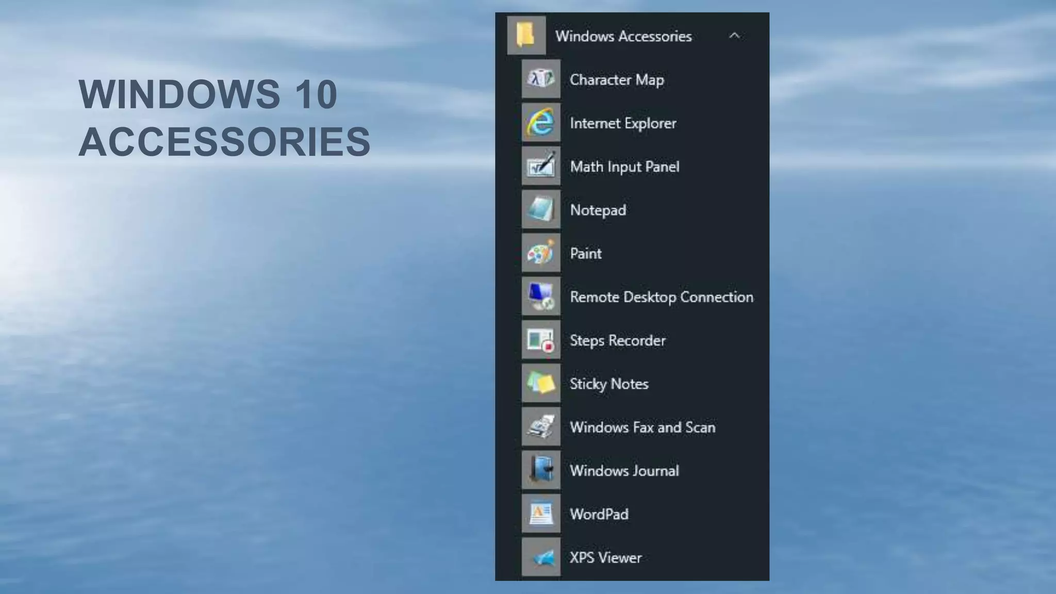Image resolution: width=1056 pixels, height=594 pixels.
Task: Open the Windows Journal icon
Action: (x=541, y=470)
